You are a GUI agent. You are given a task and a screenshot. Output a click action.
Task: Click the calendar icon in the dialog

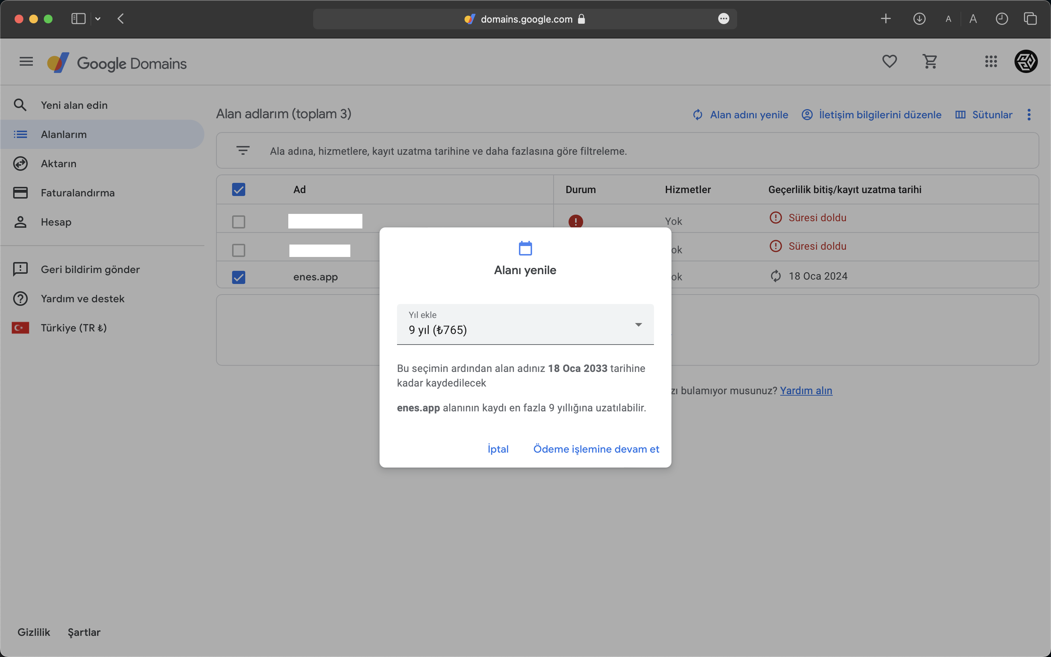525,248
